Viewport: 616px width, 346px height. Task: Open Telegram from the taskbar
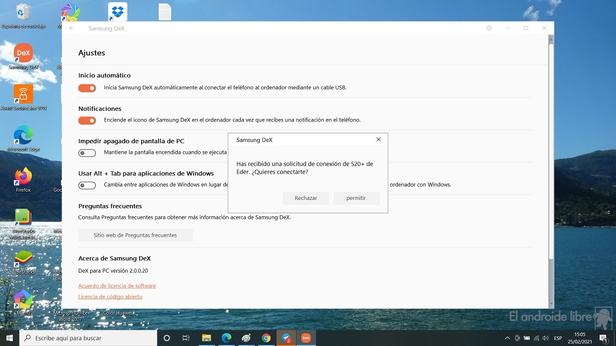(286, 338)
